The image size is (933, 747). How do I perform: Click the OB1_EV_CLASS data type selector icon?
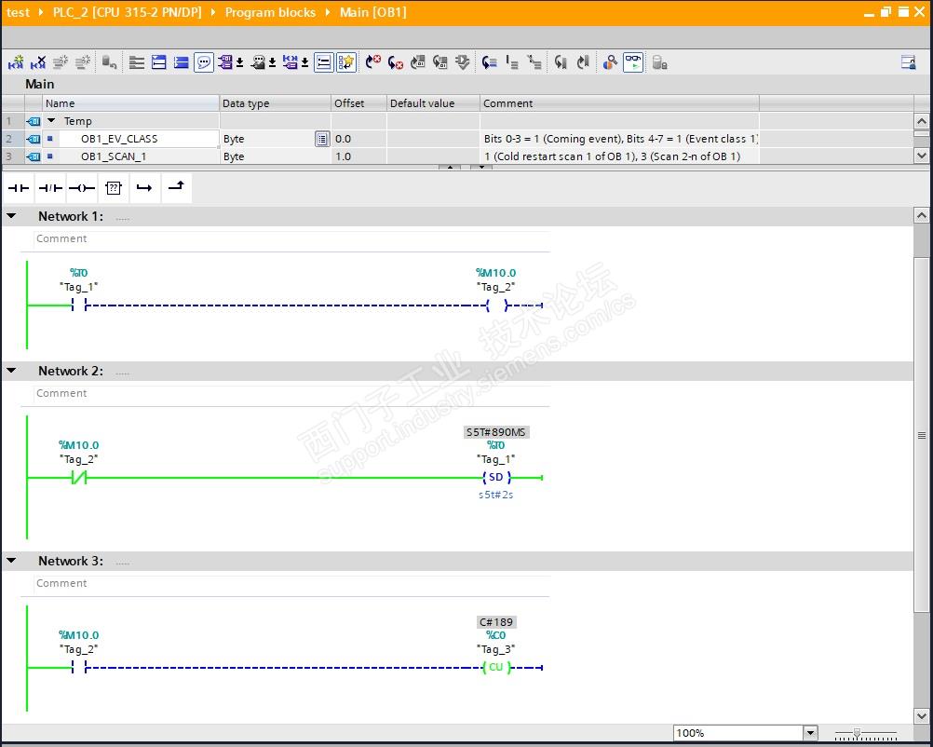pyautogui.click(x=322, y=140)
